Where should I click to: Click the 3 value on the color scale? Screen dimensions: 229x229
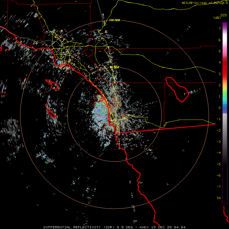point(220,74)
